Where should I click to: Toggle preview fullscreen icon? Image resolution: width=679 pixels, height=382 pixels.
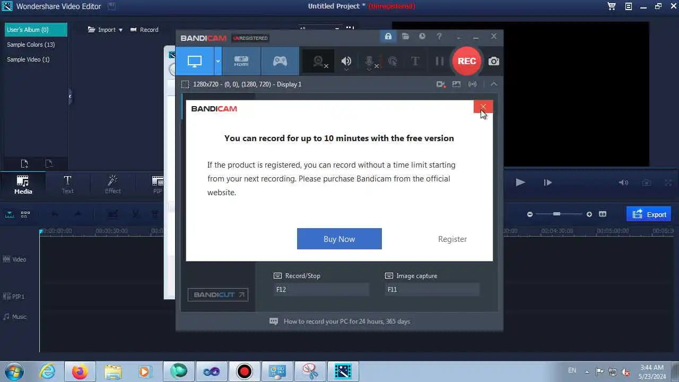(x=668, y=183)
